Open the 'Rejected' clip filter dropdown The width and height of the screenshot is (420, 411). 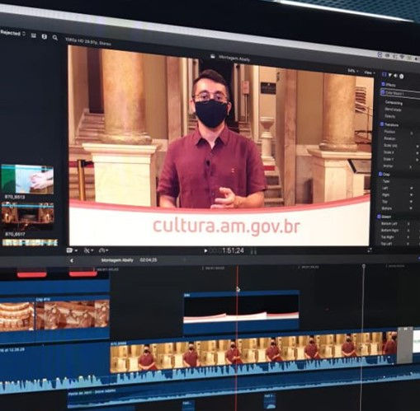(x=12, y=33)
